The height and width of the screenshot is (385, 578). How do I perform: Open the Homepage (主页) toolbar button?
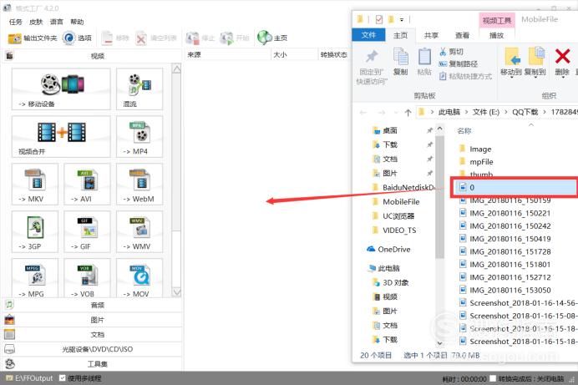(x=272, y=38)
